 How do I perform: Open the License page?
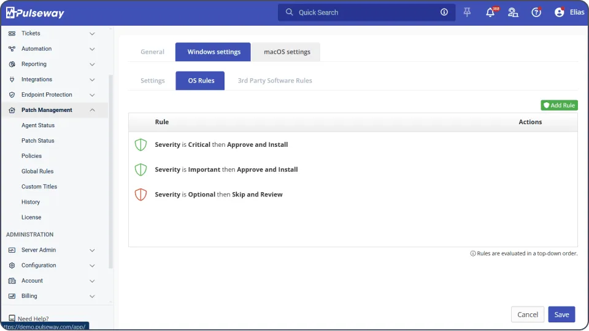[x=31, y=218]
